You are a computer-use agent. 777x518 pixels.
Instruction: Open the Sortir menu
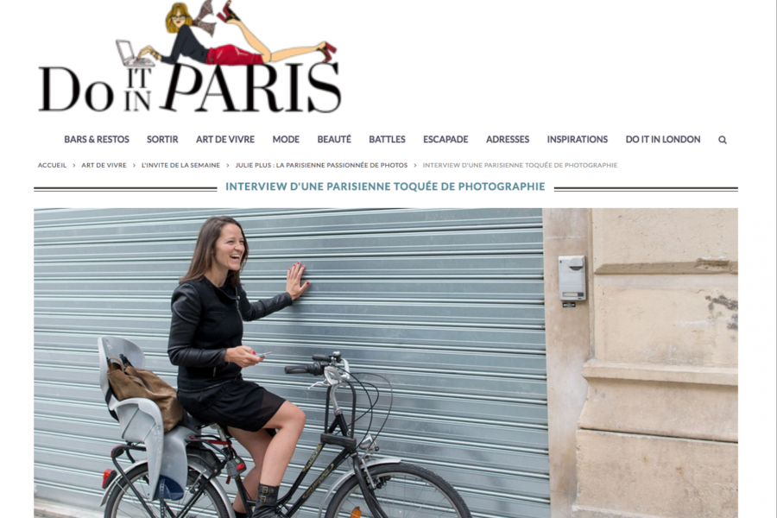(162, 139)
